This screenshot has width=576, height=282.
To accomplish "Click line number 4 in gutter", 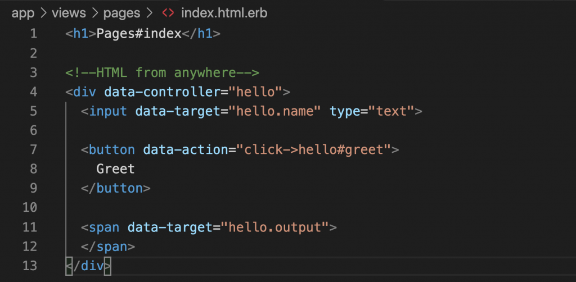I will coord(33,92).
